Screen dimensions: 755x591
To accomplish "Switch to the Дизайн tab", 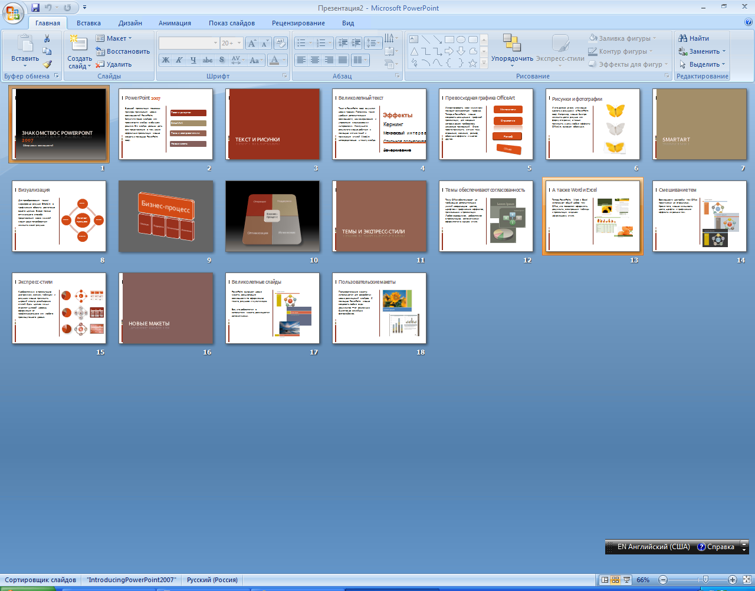I will [x=130, y=23].
